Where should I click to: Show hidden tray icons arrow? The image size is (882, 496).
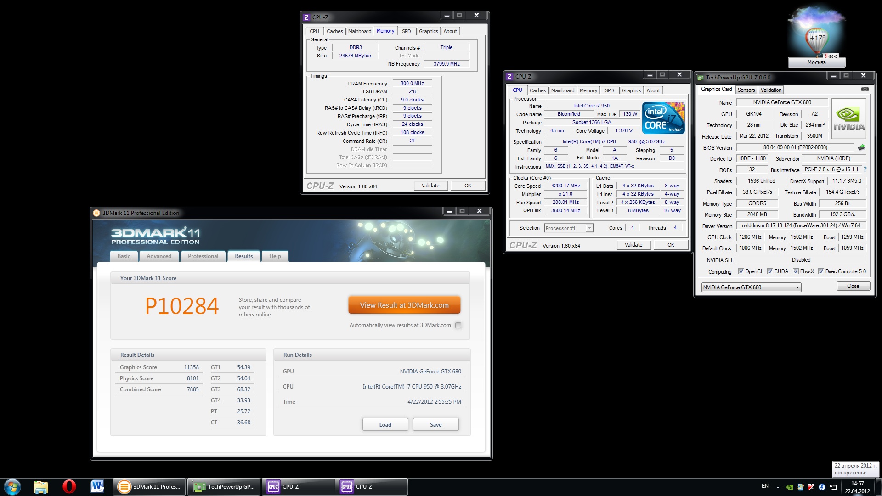pyautogui.click(x=778, y=487)
